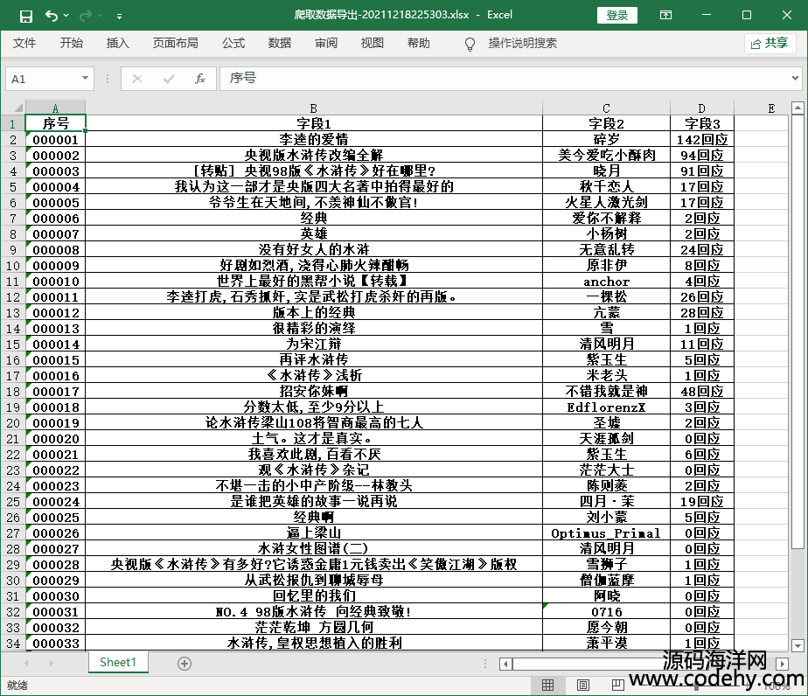Click the 登录 sign-in button

click(x=616, y=16)
